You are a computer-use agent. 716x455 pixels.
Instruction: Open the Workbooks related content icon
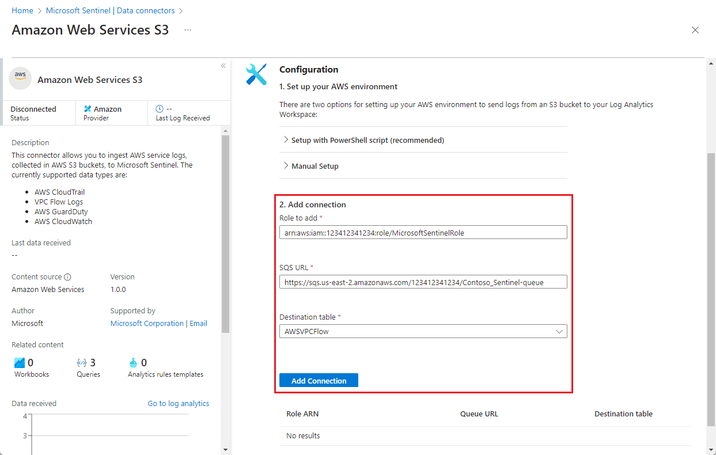click(16, 362)
